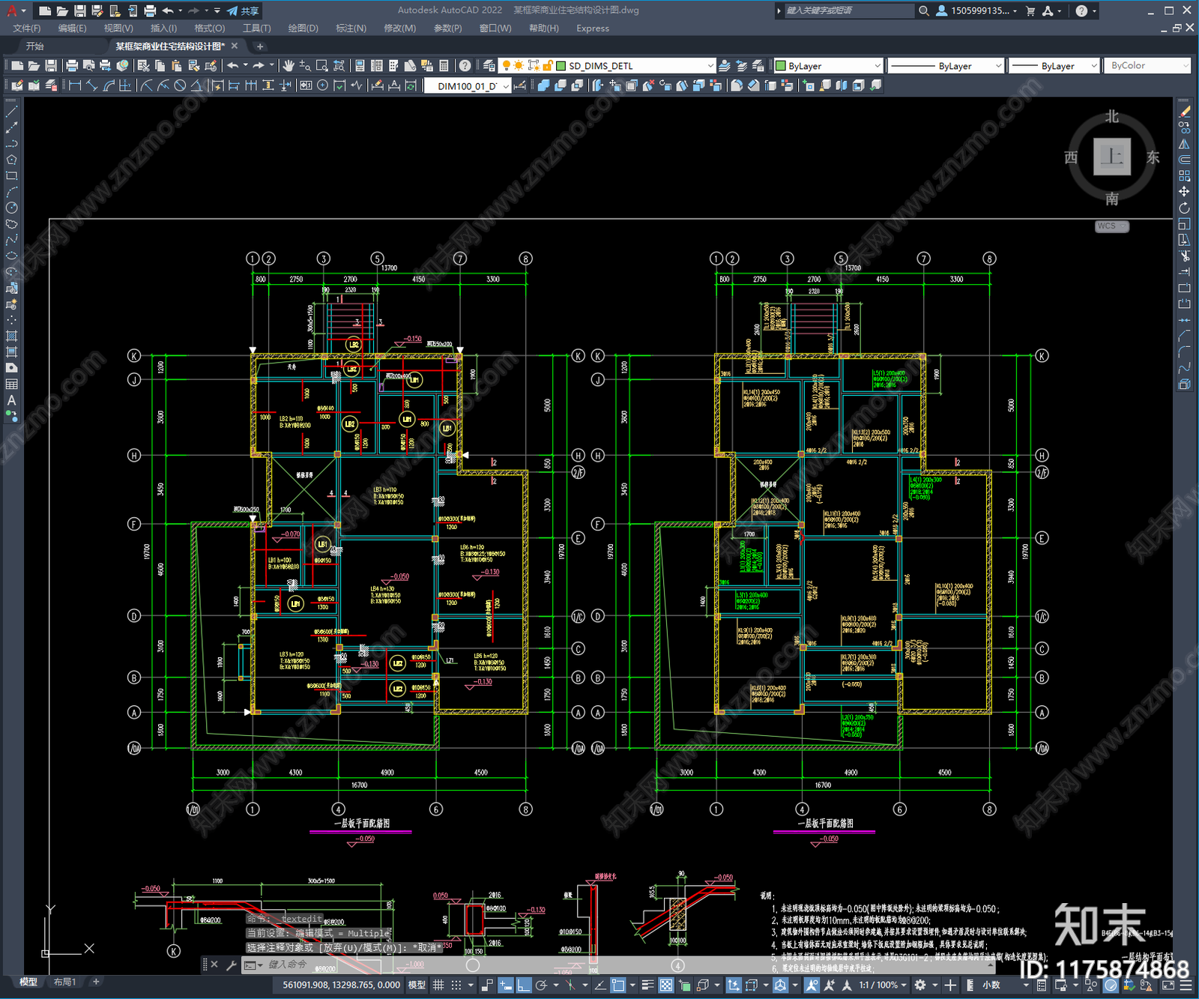Screen dimensions: 1199x999
Task: Toggle the drawing grid display in the status bar
Action: [438, 985]
